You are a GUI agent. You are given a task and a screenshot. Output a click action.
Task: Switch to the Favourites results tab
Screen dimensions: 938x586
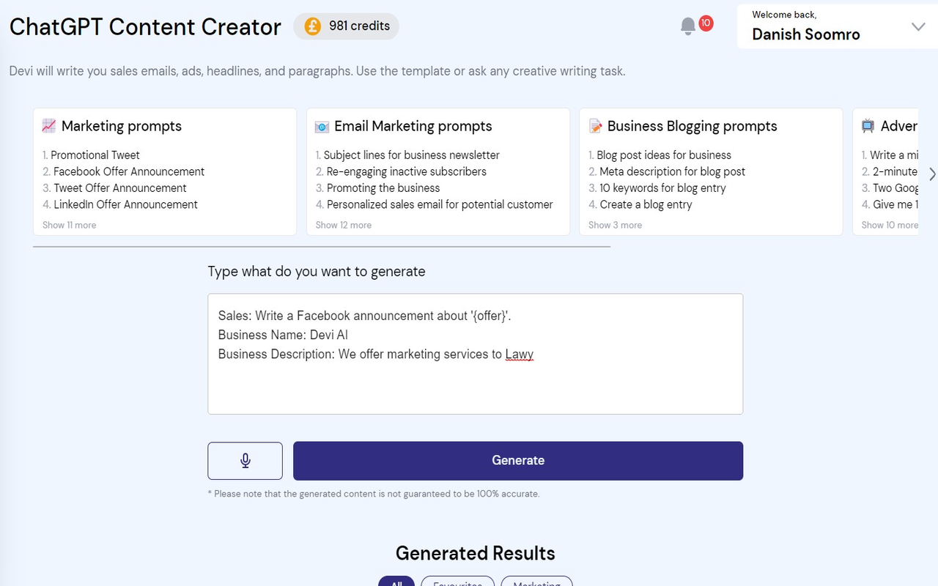click(457, 582)
